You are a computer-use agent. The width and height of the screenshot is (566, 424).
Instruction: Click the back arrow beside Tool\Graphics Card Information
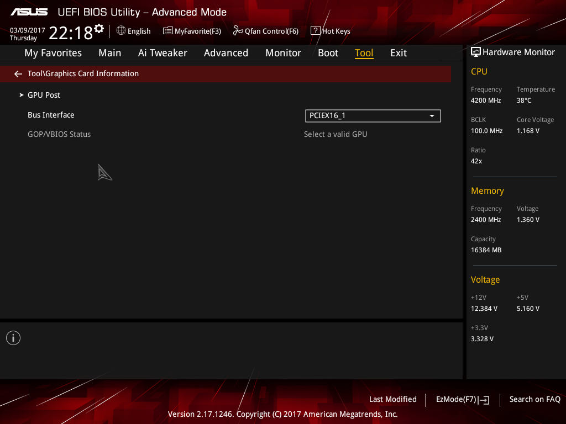coord(18,74)
